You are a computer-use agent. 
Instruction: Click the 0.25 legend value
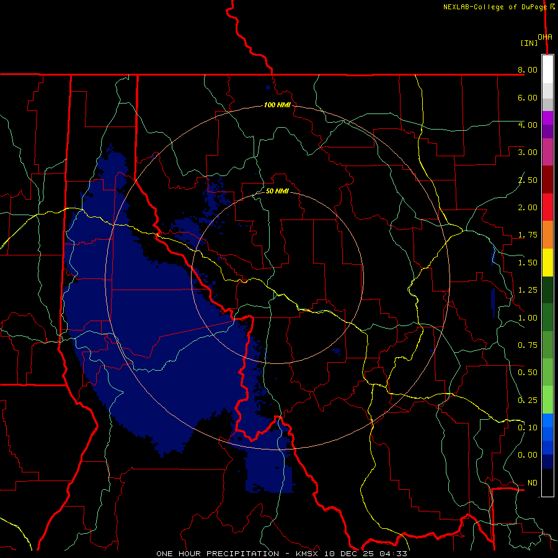tap(528, 401)
